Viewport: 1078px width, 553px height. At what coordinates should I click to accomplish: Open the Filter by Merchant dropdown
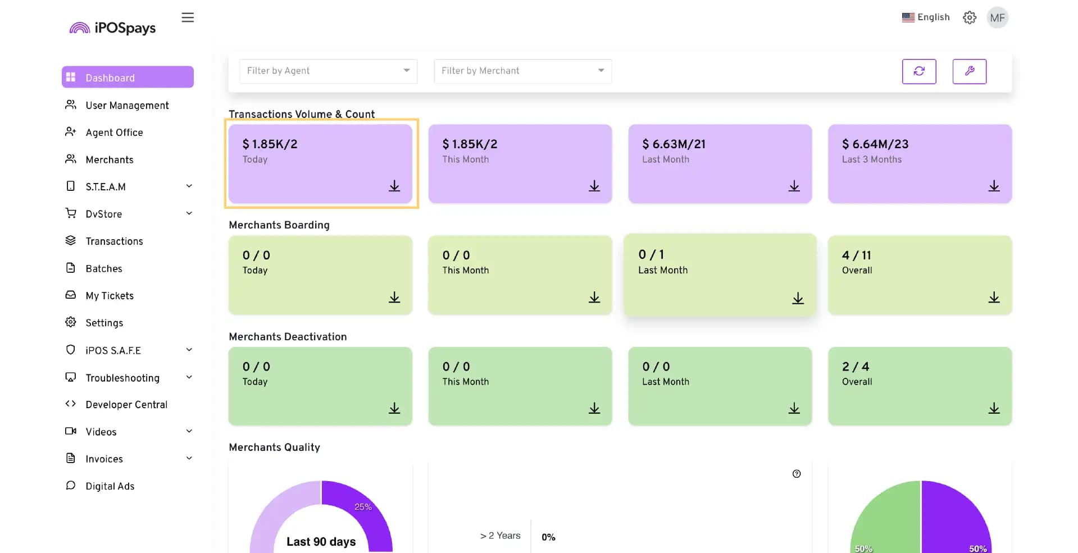(x=522, y=71)
